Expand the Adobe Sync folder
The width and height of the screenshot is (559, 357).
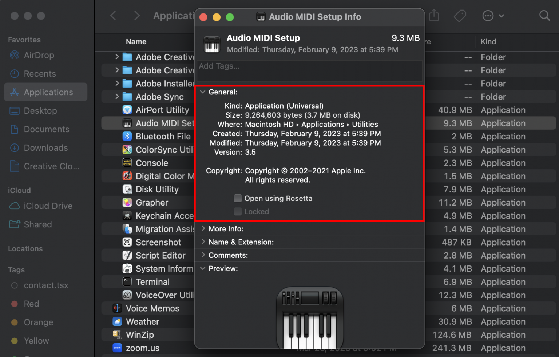click(x=117, y=97)
